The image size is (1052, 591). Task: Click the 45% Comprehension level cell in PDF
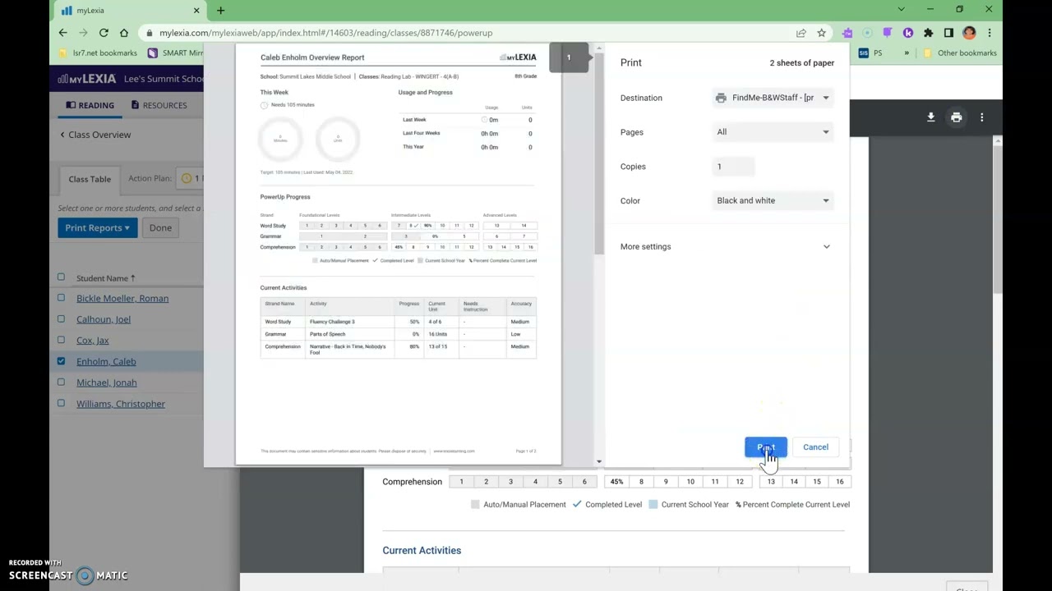616,482
